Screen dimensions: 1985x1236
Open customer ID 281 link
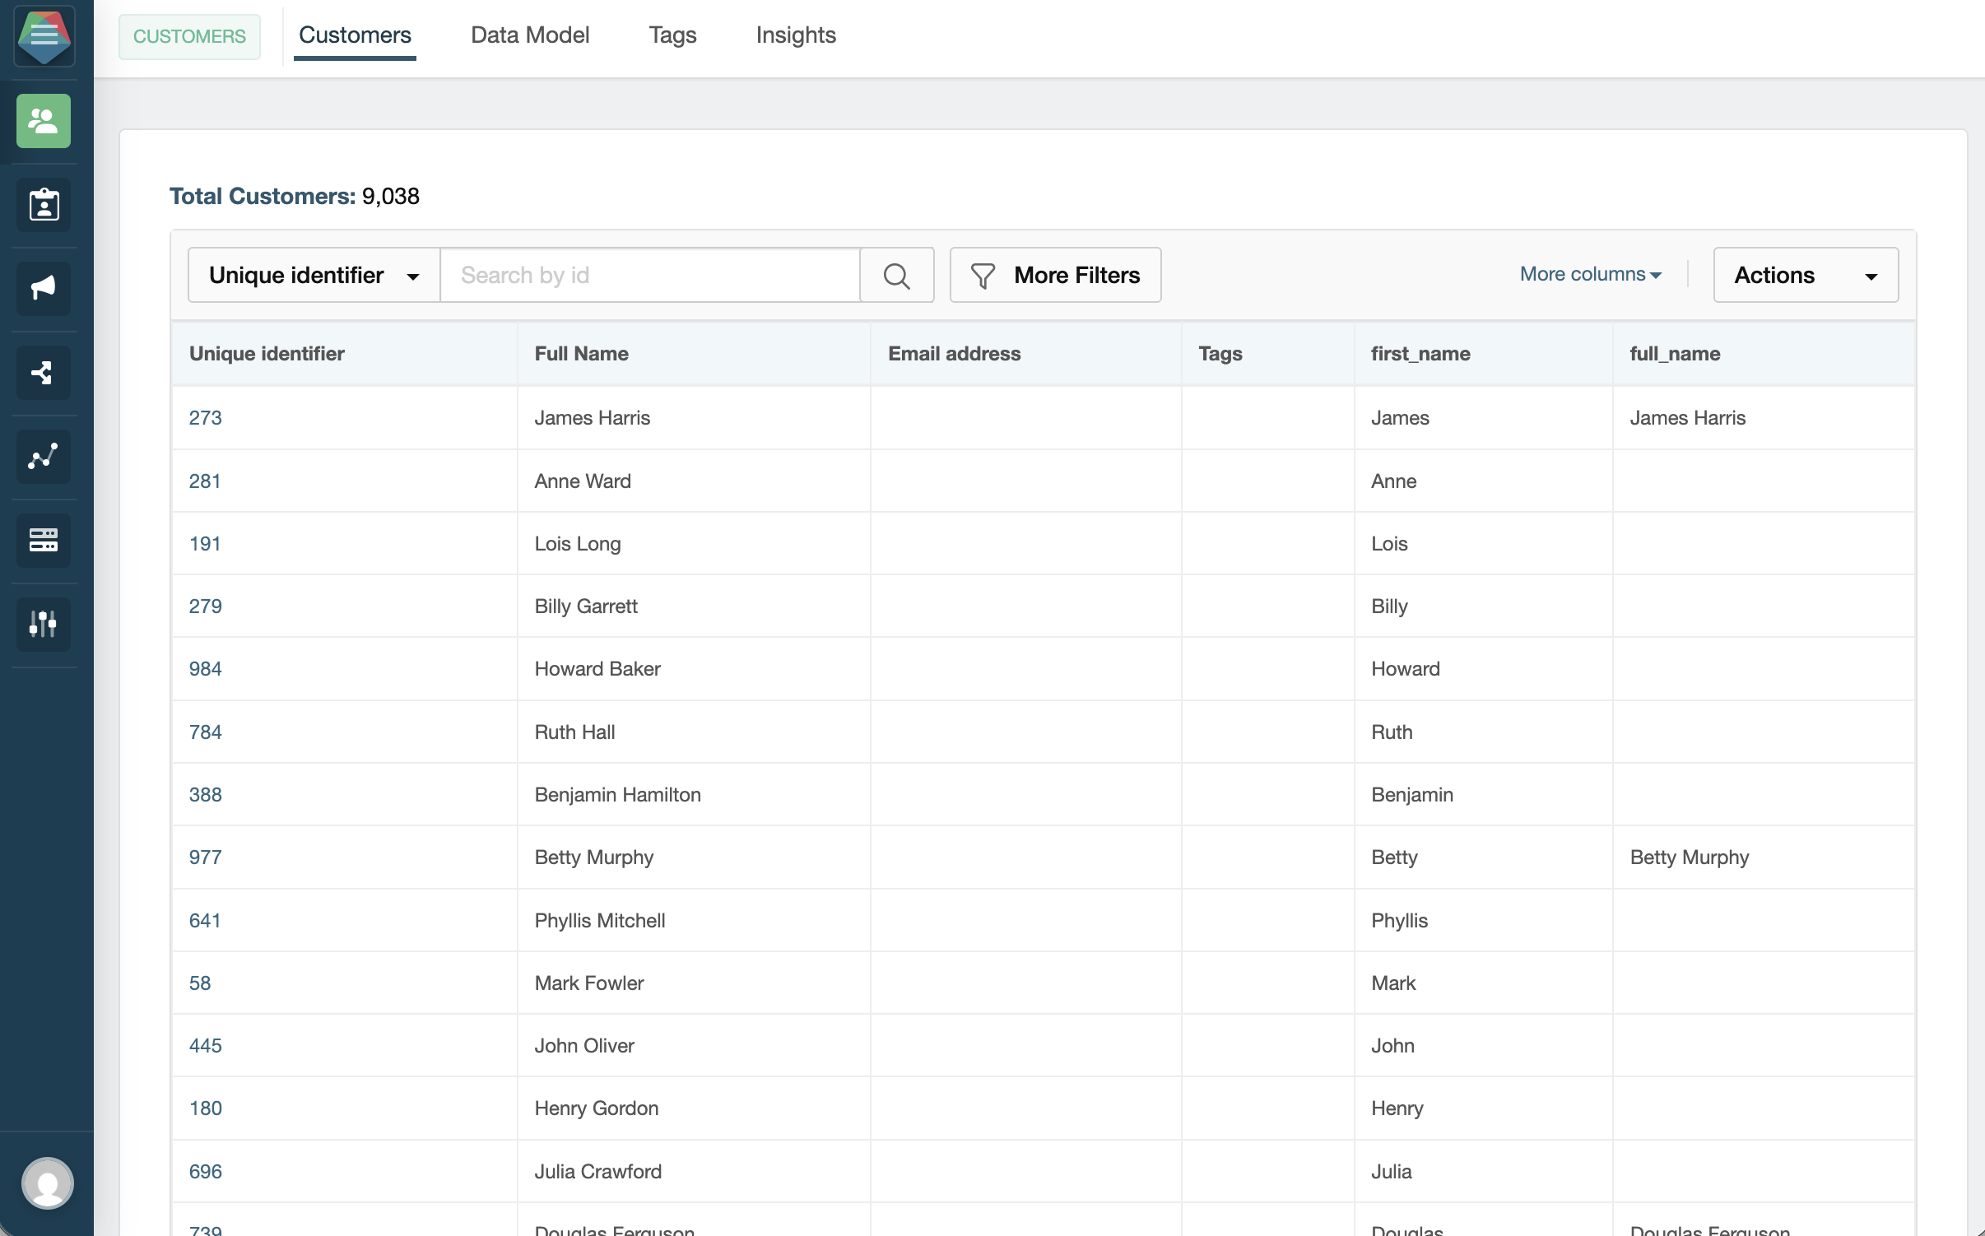tap(205, 481)
